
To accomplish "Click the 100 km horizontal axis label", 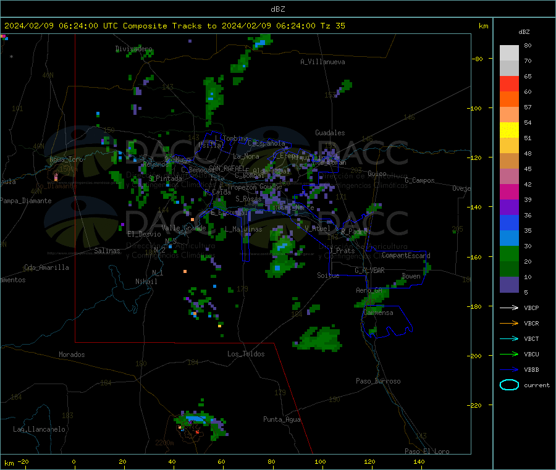I will click(320, 461).
